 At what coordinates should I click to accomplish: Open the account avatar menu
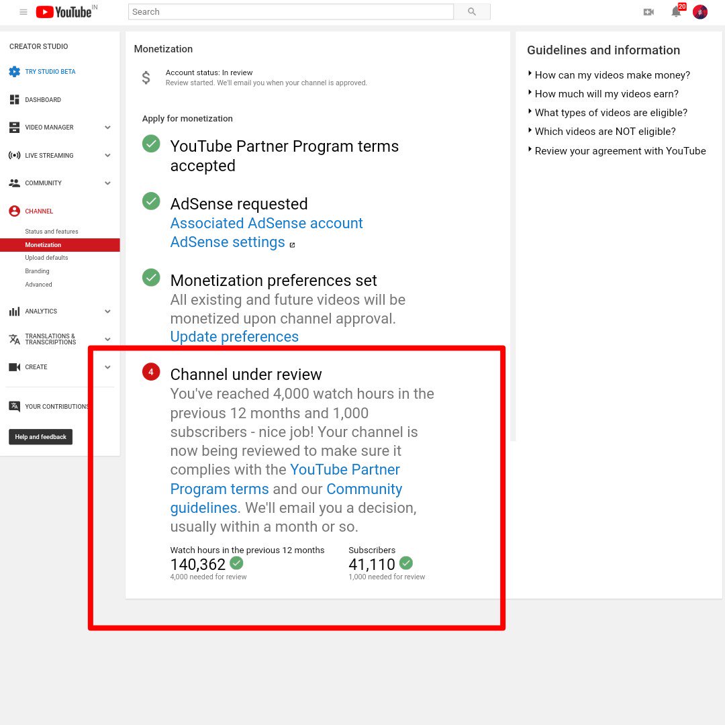coord(700,12)
